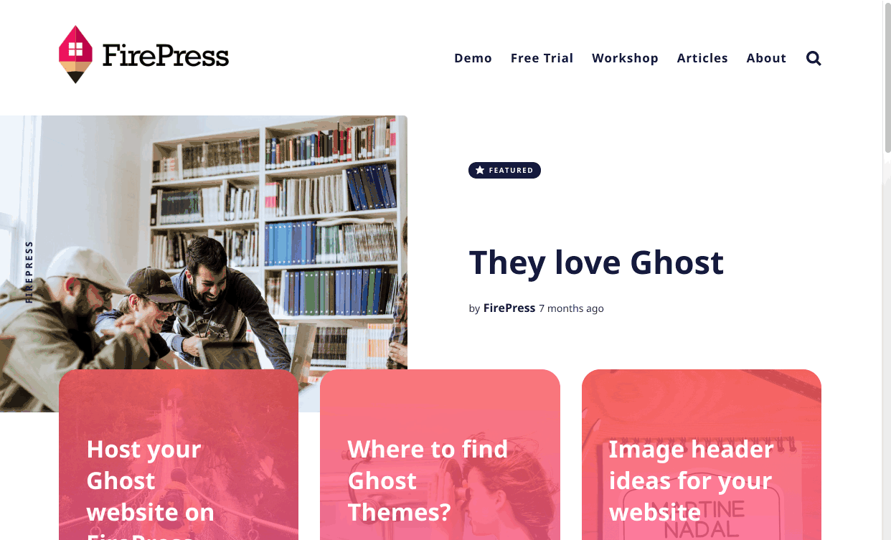This screenshot has width=891, height=540.
Task: Open "Where to find Ghost Themes?" card
Action: pyautogui.click(x=440, y=455)
